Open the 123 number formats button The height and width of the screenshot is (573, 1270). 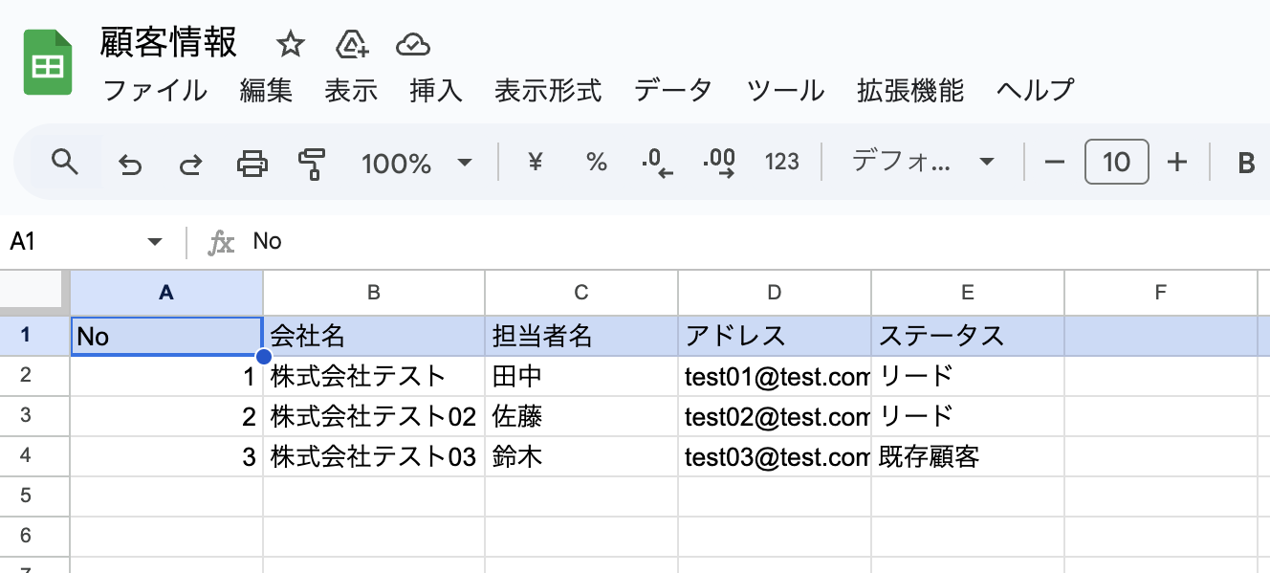click(x=782, y=163)
